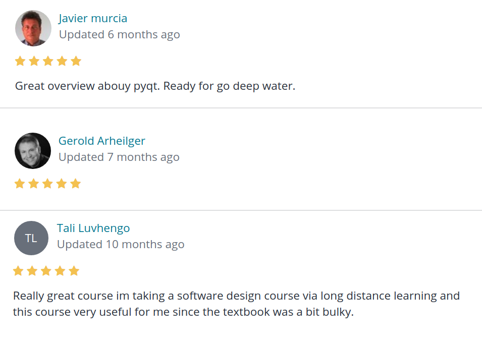Click first star in Gerold Arheilger's rating

tap(20, 184)
